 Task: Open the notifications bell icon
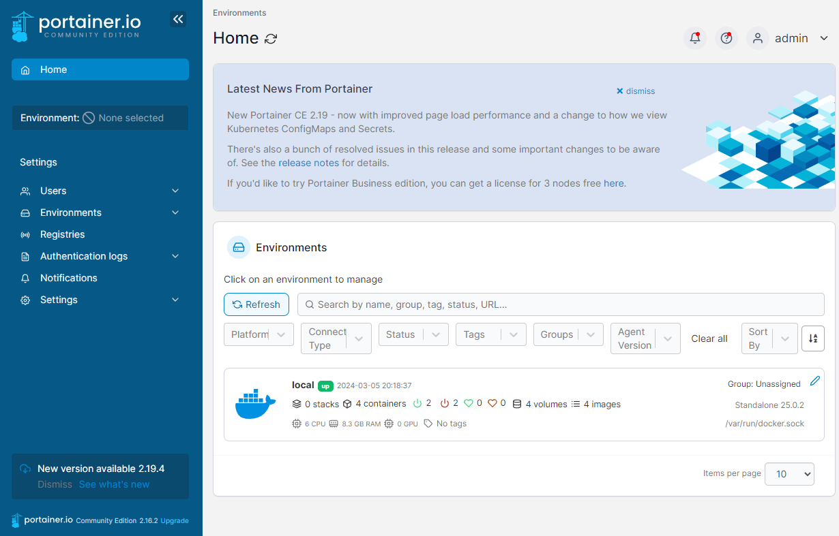pos(695,38)
